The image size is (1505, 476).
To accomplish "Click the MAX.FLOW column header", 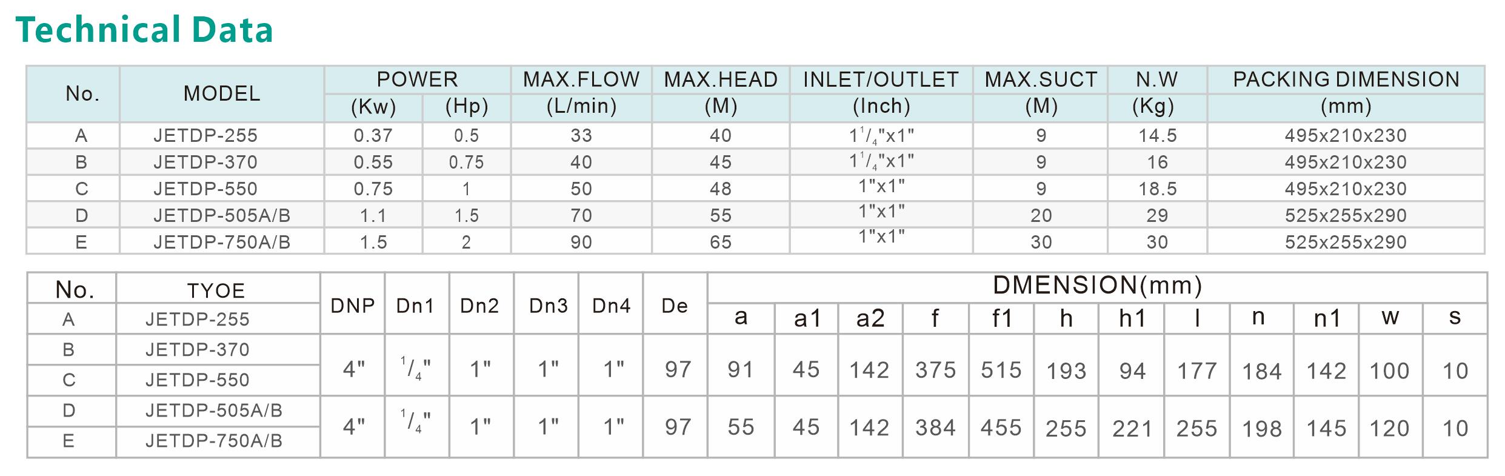I will click(x=581, y=79).
